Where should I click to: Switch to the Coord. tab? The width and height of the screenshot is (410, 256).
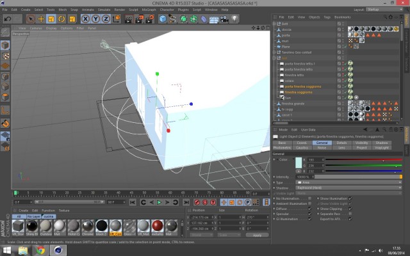click(x=302, y=143)
